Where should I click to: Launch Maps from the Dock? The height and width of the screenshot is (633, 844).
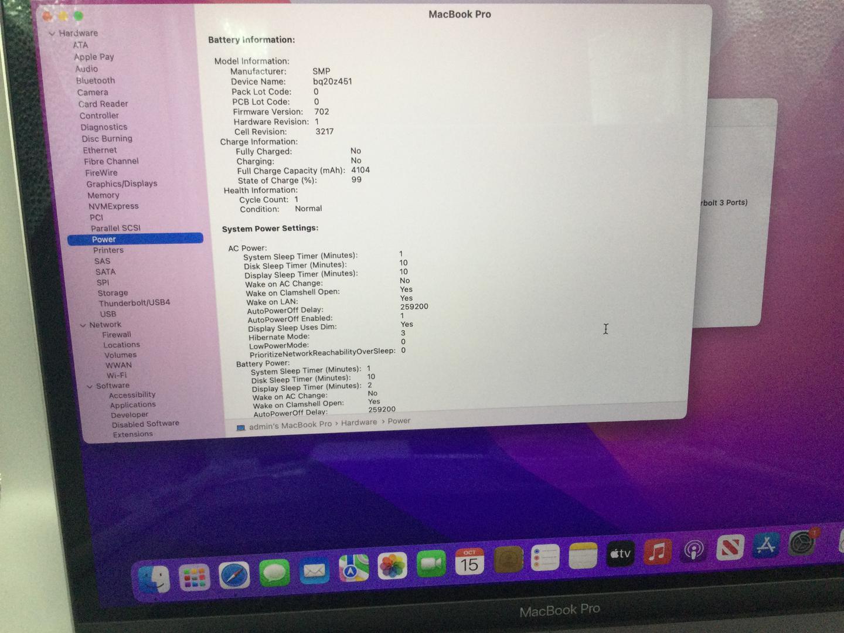[353, 568]
